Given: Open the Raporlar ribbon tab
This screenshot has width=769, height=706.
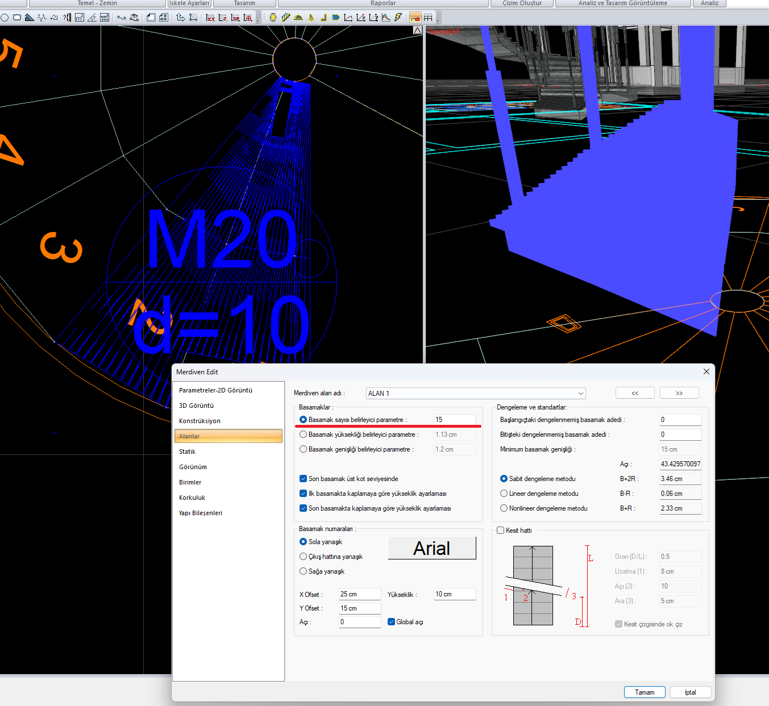Looking at the screenshot, I should [383, 3].
